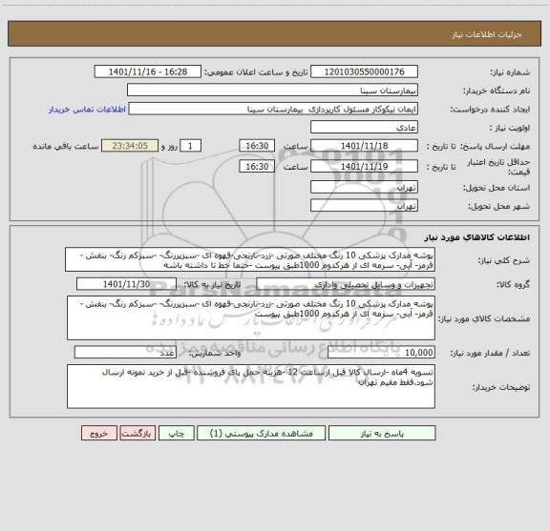Click the quantity field showing 10,000
The width and height of the screenshot is (550, 531).
click(x=381, y=353)
